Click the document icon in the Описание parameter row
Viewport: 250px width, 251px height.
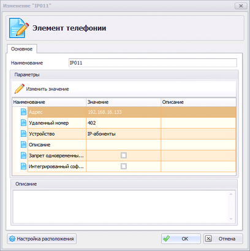[23, 145]
